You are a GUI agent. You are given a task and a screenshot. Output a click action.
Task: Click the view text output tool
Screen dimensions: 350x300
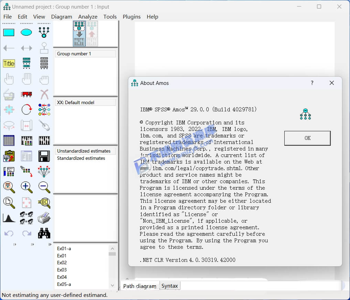26,156
